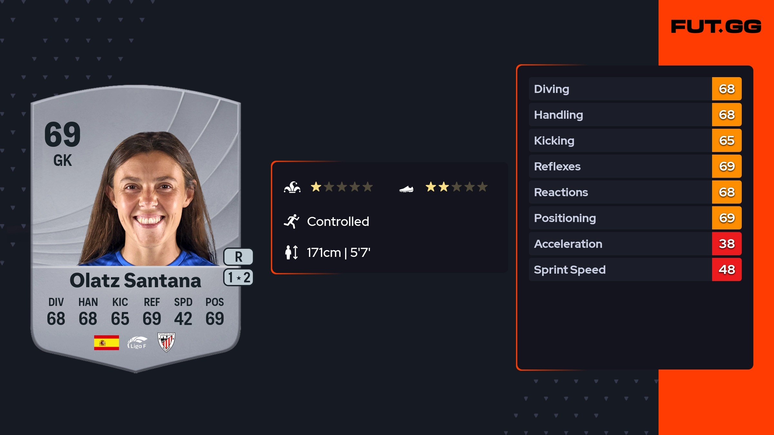Screen dimensions: 774x435
Task: Click the R preferred foot badge
Action: [238, 257]
